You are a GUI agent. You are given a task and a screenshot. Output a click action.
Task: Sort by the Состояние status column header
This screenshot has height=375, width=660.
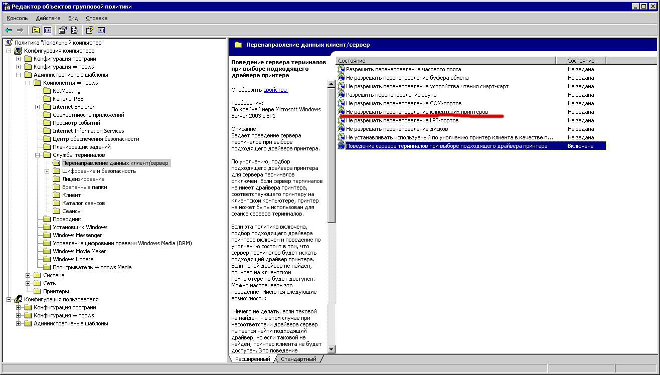point(581,61)
